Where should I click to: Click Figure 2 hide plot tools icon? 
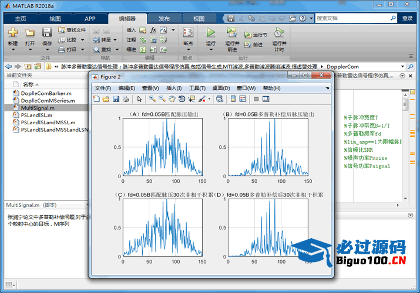coord(256,99)
